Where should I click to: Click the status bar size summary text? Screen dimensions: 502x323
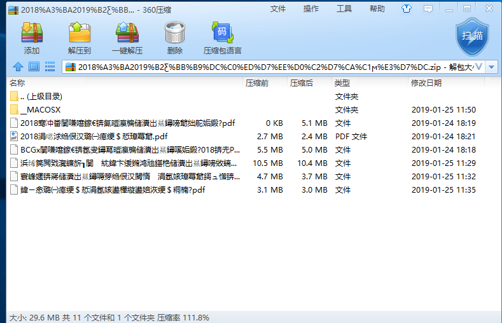pyautogui.click(x=109, y=317)
